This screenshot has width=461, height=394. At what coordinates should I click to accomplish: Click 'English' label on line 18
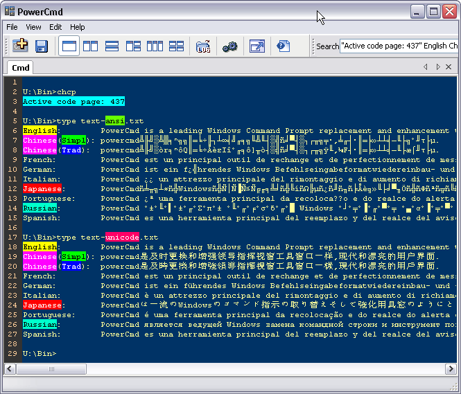40,247
